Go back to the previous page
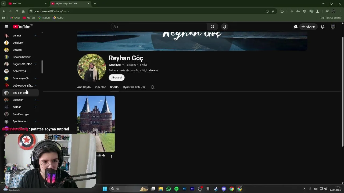 pos(4,11)
